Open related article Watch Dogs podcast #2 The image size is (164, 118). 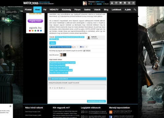point(57,65)
